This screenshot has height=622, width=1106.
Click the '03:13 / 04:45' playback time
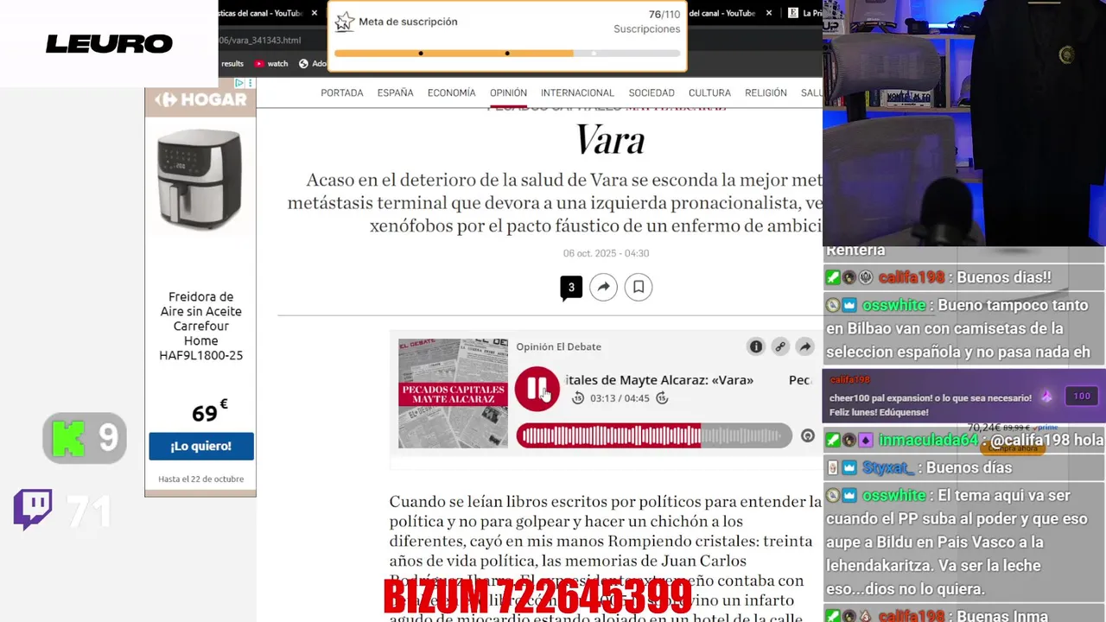click(x=620, y=398)
